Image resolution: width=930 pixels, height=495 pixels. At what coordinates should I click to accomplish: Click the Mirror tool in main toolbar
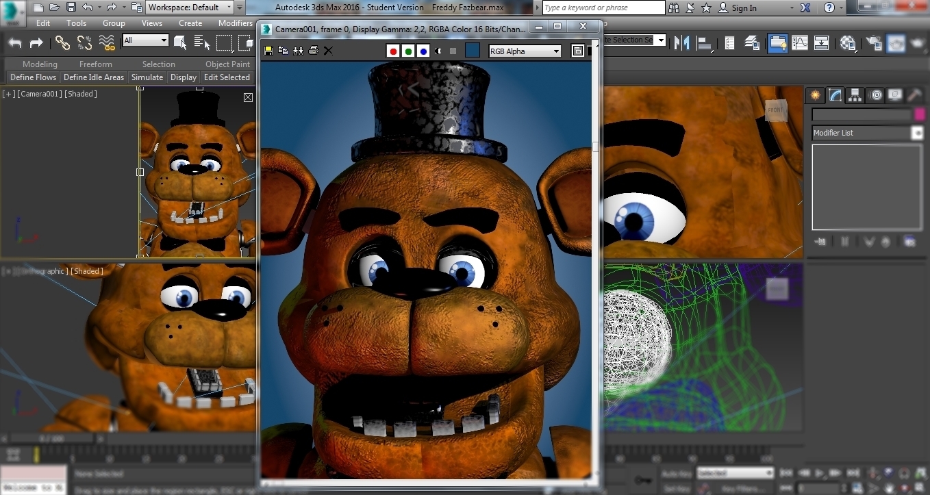681,43
